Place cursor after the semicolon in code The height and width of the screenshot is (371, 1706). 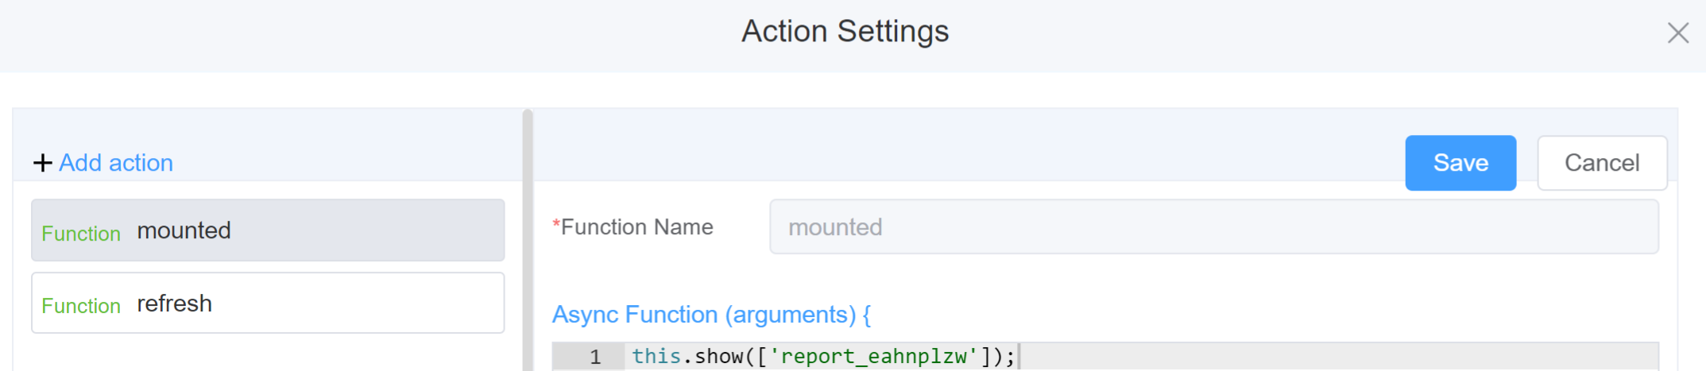coord(1017,357)
